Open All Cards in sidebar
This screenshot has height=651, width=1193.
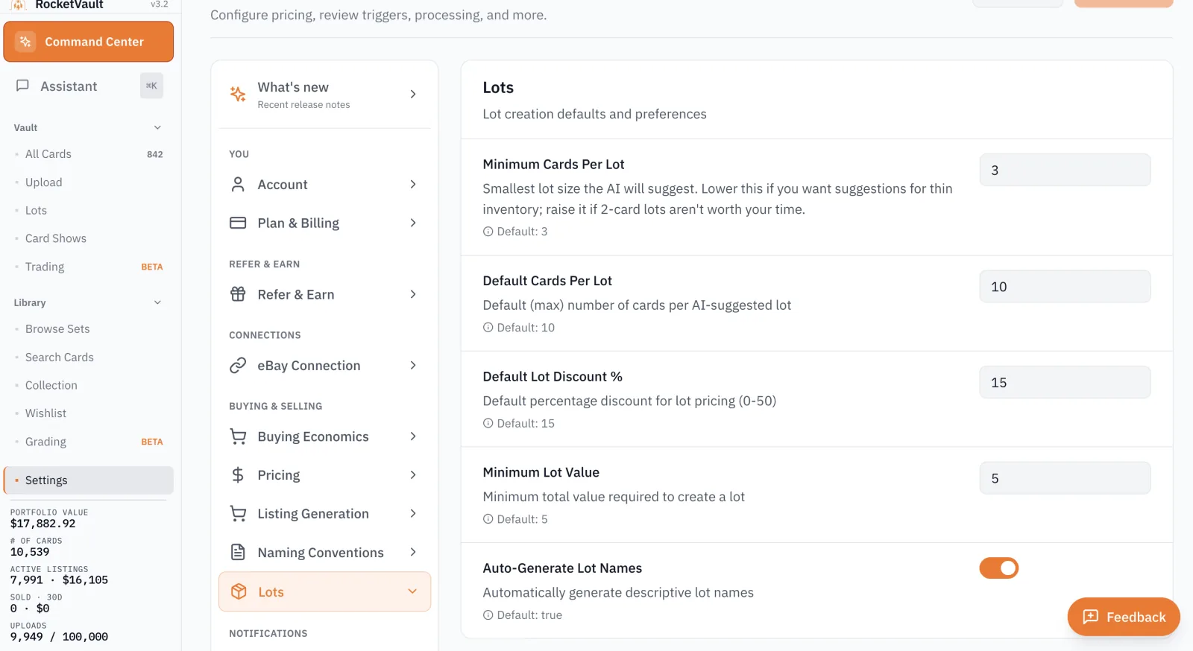pos(89,154)
